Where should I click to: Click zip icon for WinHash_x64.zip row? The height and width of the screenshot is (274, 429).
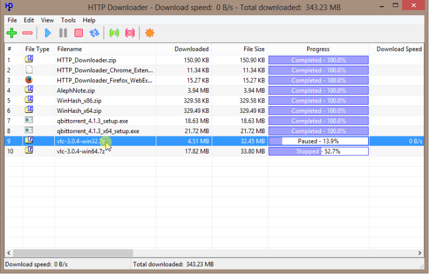coord(29,110)
